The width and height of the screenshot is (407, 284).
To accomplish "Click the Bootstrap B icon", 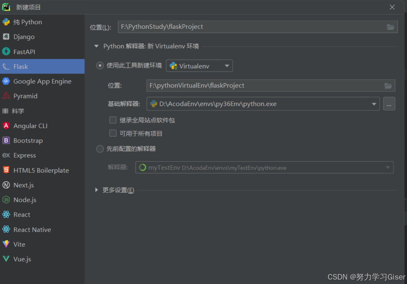I will [6, 140].
